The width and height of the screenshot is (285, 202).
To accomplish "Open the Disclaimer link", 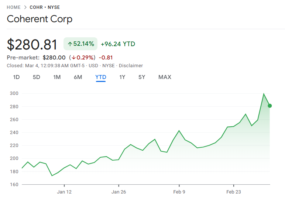I will [x=131, y=65].
